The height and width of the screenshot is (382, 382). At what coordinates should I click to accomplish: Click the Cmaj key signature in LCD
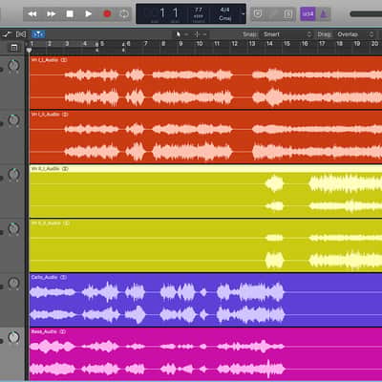click(224, 18)
